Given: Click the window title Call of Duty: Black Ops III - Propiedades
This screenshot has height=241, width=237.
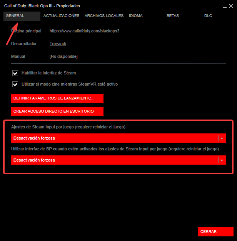Looking at the screenshot, I should 42,6.
